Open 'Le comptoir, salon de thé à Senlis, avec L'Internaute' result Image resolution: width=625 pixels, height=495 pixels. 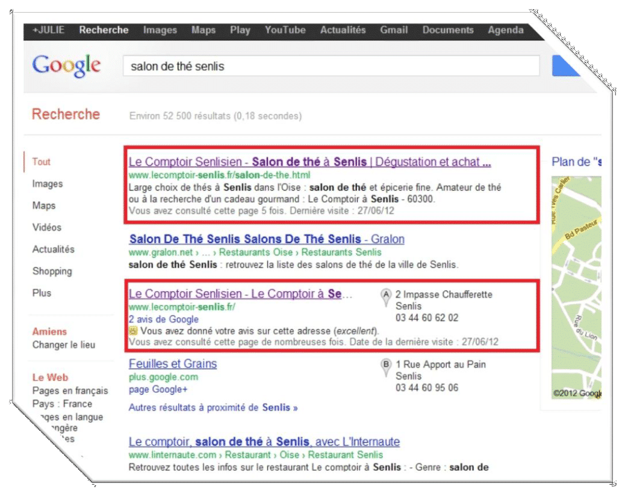point(264,441)
